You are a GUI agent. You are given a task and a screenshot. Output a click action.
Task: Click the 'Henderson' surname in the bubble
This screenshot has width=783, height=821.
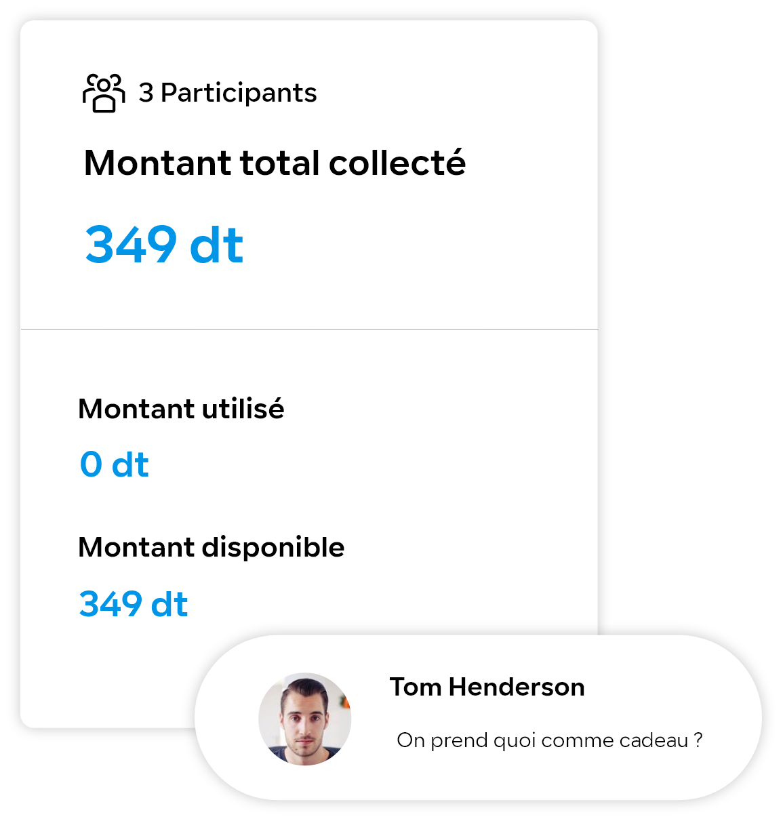tap(517, 687)
